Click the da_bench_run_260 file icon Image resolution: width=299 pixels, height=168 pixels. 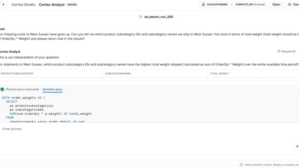click(x=141, y=17)
